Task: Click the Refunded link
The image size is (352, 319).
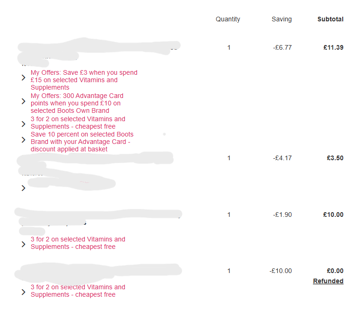Action: point(328,281)
